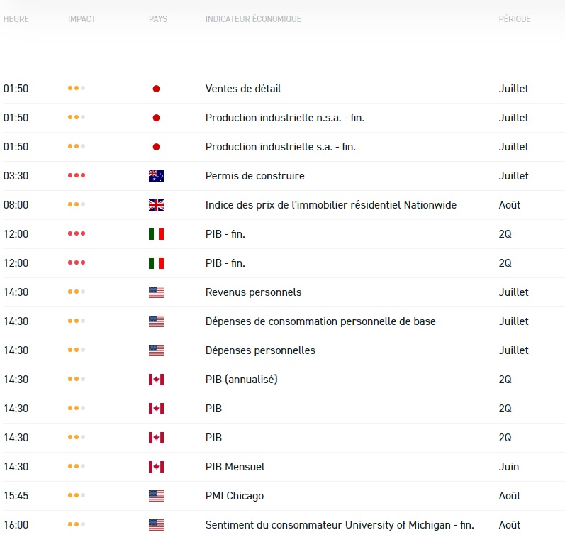Click the PÉRIODE column header
Screen dimensions: 565x547
(x=514, y=19)
